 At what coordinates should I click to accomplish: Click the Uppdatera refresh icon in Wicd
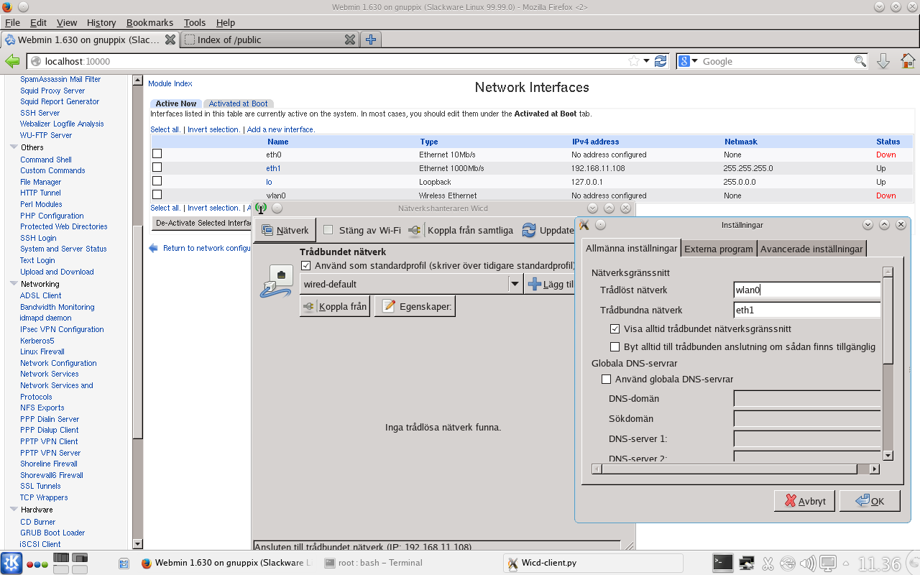point(529,230)
